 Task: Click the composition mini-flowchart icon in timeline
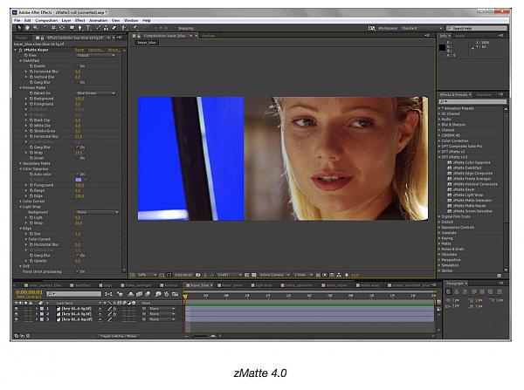point(109,294)
